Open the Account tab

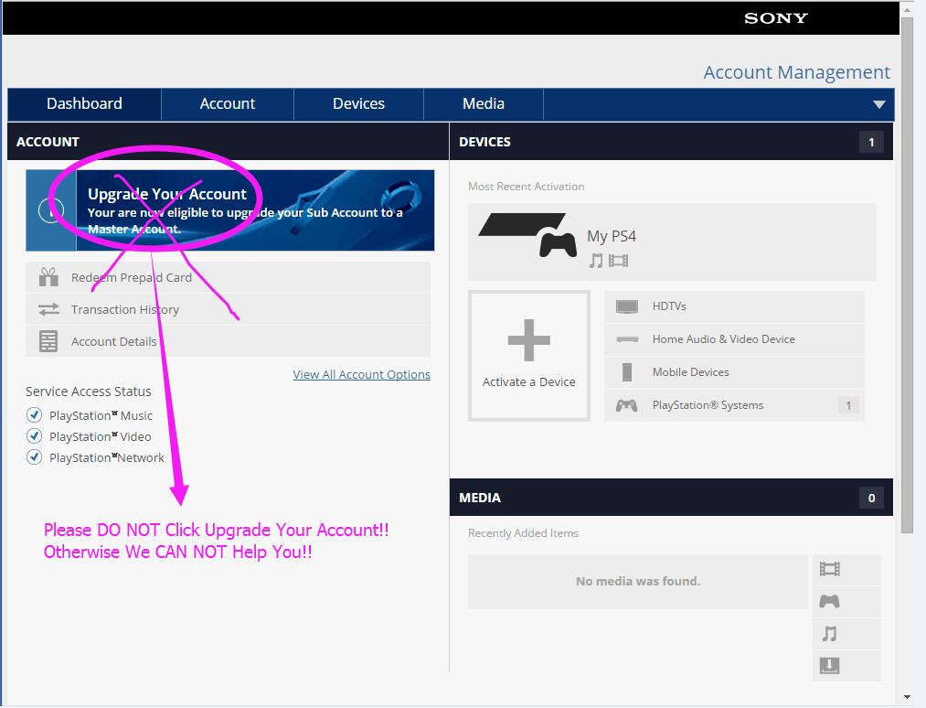click(x=228, y=104)
